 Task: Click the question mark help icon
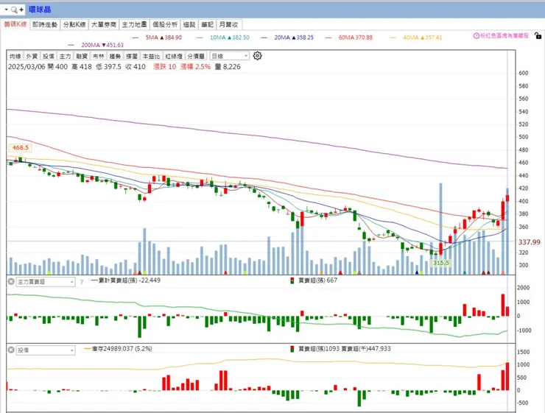point(82,282)
